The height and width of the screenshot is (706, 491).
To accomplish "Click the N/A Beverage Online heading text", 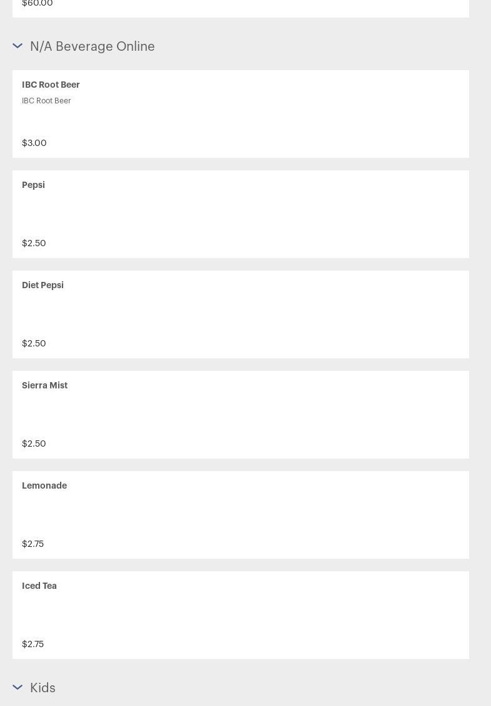I will pos(92,46).
